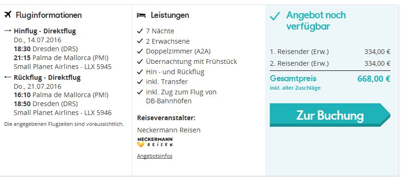This screenshot has width=404, height=177.
Task: Click the checkmark by inkl. Zug zum Flug
Action: point(140,92)
